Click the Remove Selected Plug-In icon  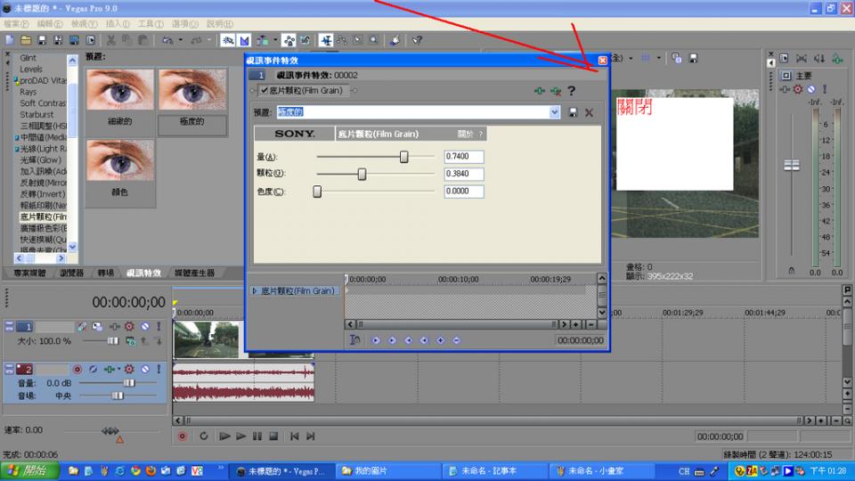coord(556,91)
